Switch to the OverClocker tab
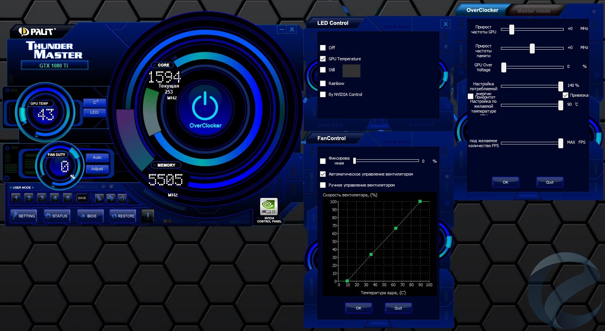 click(482, 10)
